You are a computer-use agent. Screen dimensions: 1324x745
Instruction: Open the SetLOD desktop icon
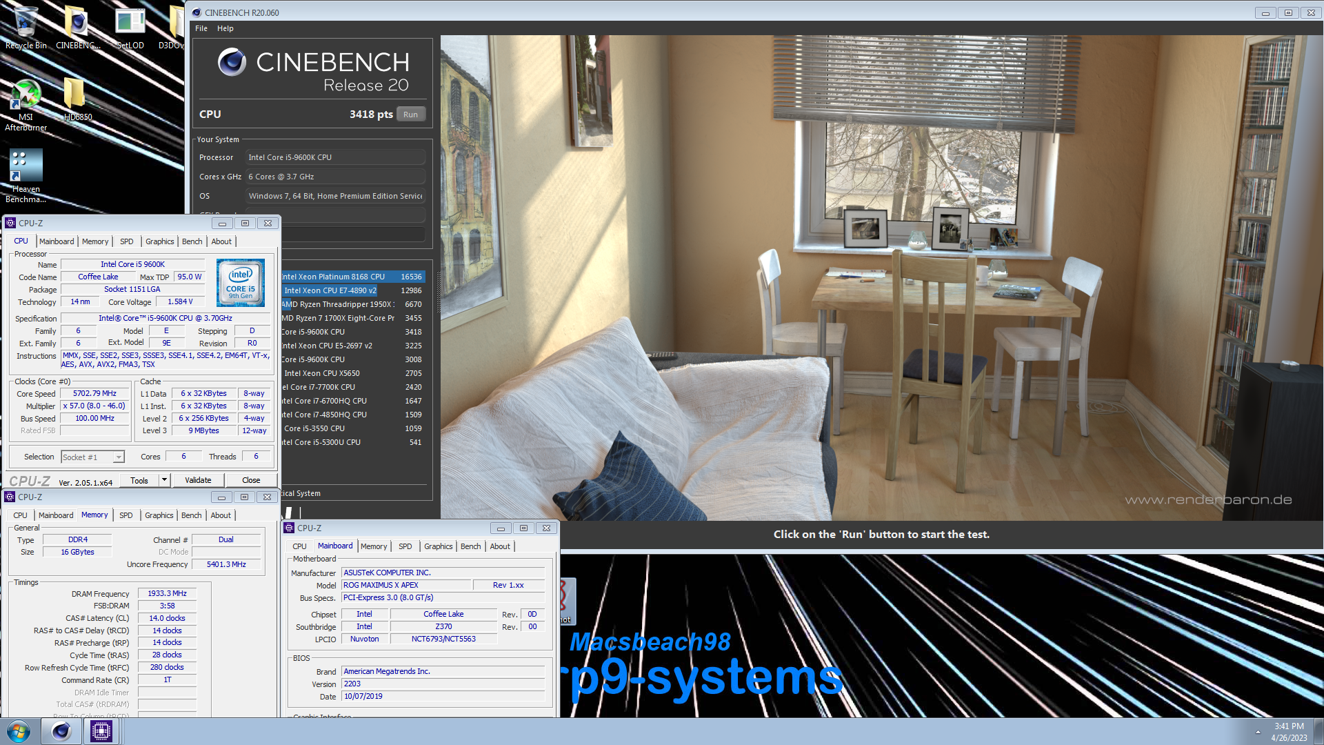130,28
